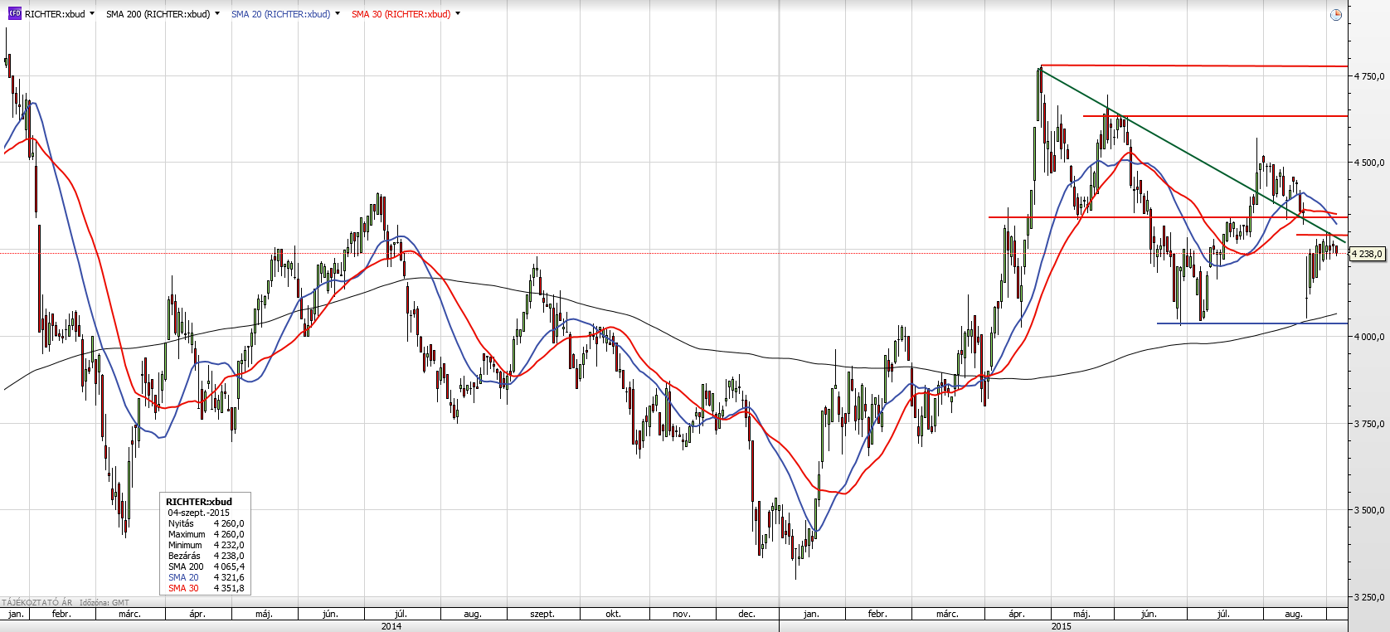Screen dimensions: 1390x632
Task: Click the 2014 year label on time axis
Action: pyautogui.click(x=391, y=626)
